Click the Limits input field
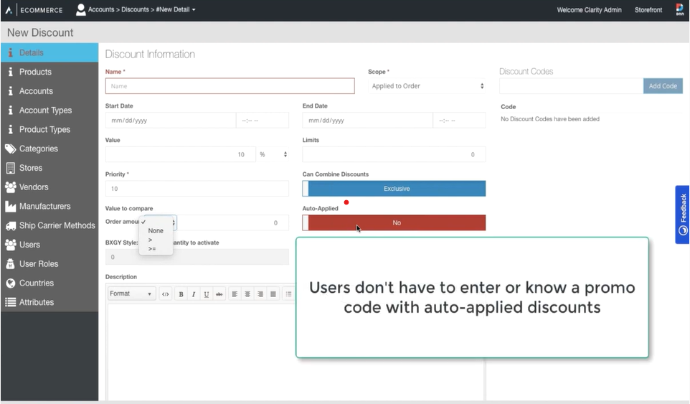 (x=394, y=154)
